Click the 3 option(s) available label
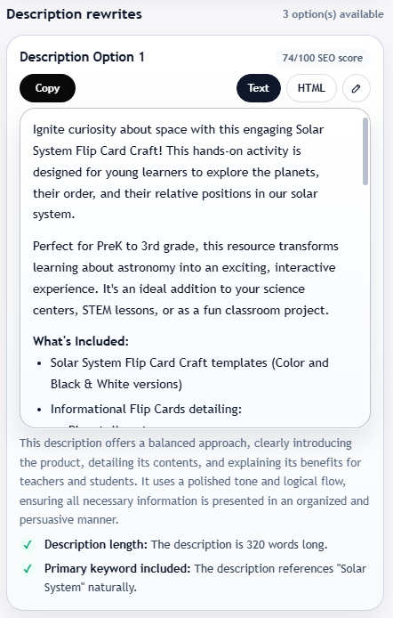The height and width of the screenshot is (618, 393). click(333, 14)
